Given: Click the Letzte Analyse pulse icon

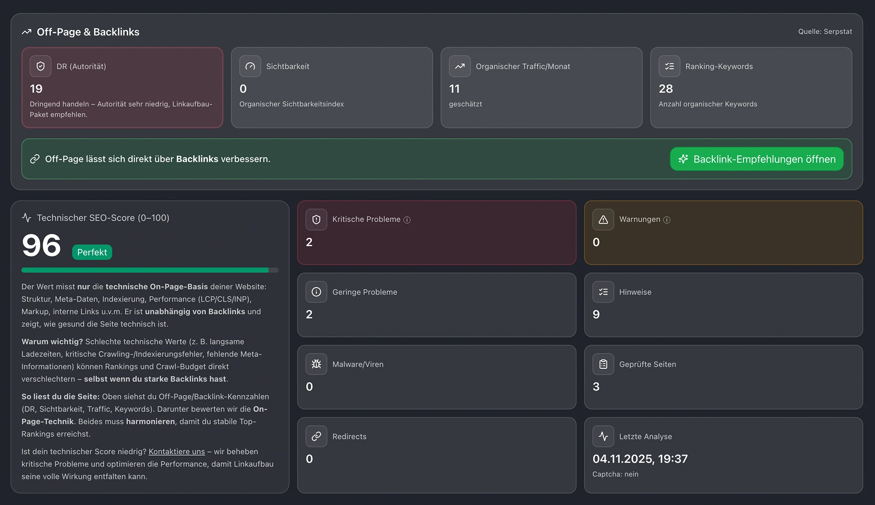Looking at the screenshot, I should pos(603,437).
